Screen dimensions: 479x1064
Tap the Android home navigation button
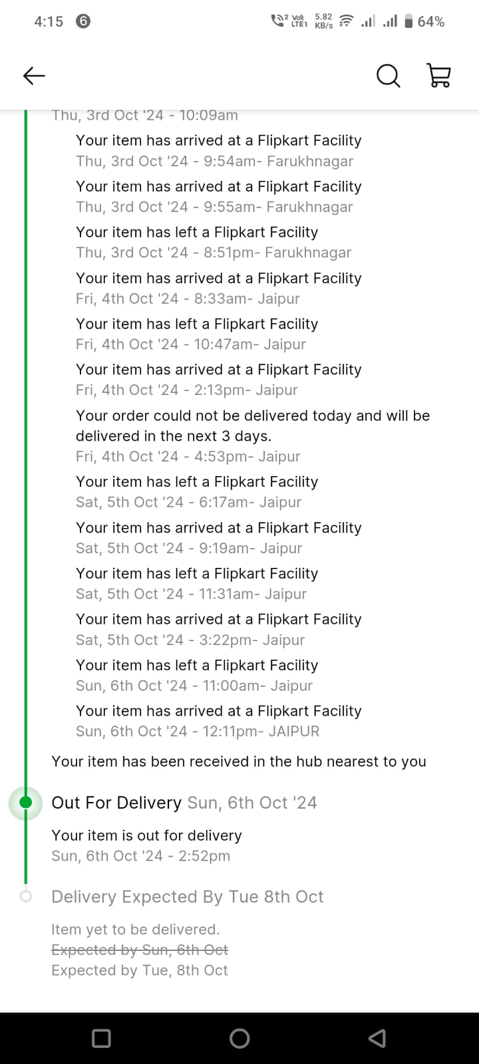239,1038
